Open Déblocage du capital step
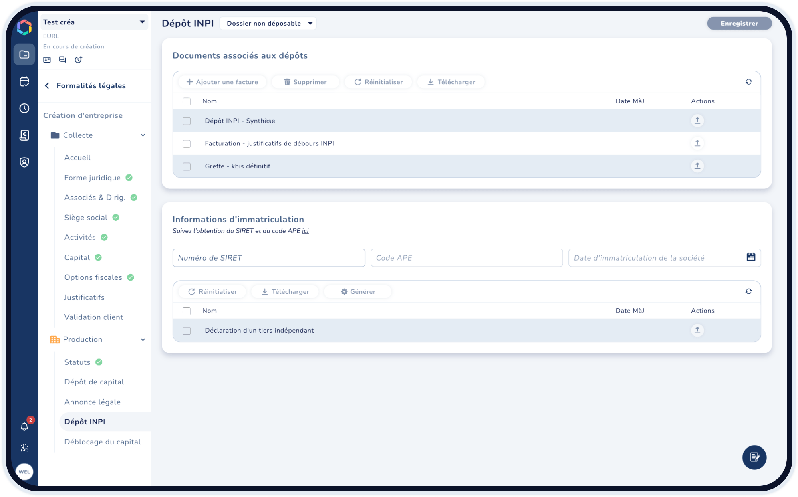The width and height of the screenshot is (798, 497). pyautogui.click(x=103, y=442)
